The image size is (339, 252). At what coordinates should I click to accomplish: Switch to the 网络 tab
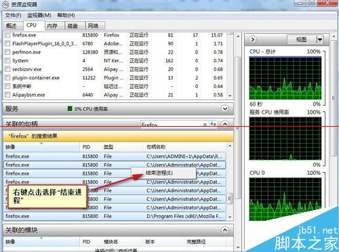click(x=95, y=26)
